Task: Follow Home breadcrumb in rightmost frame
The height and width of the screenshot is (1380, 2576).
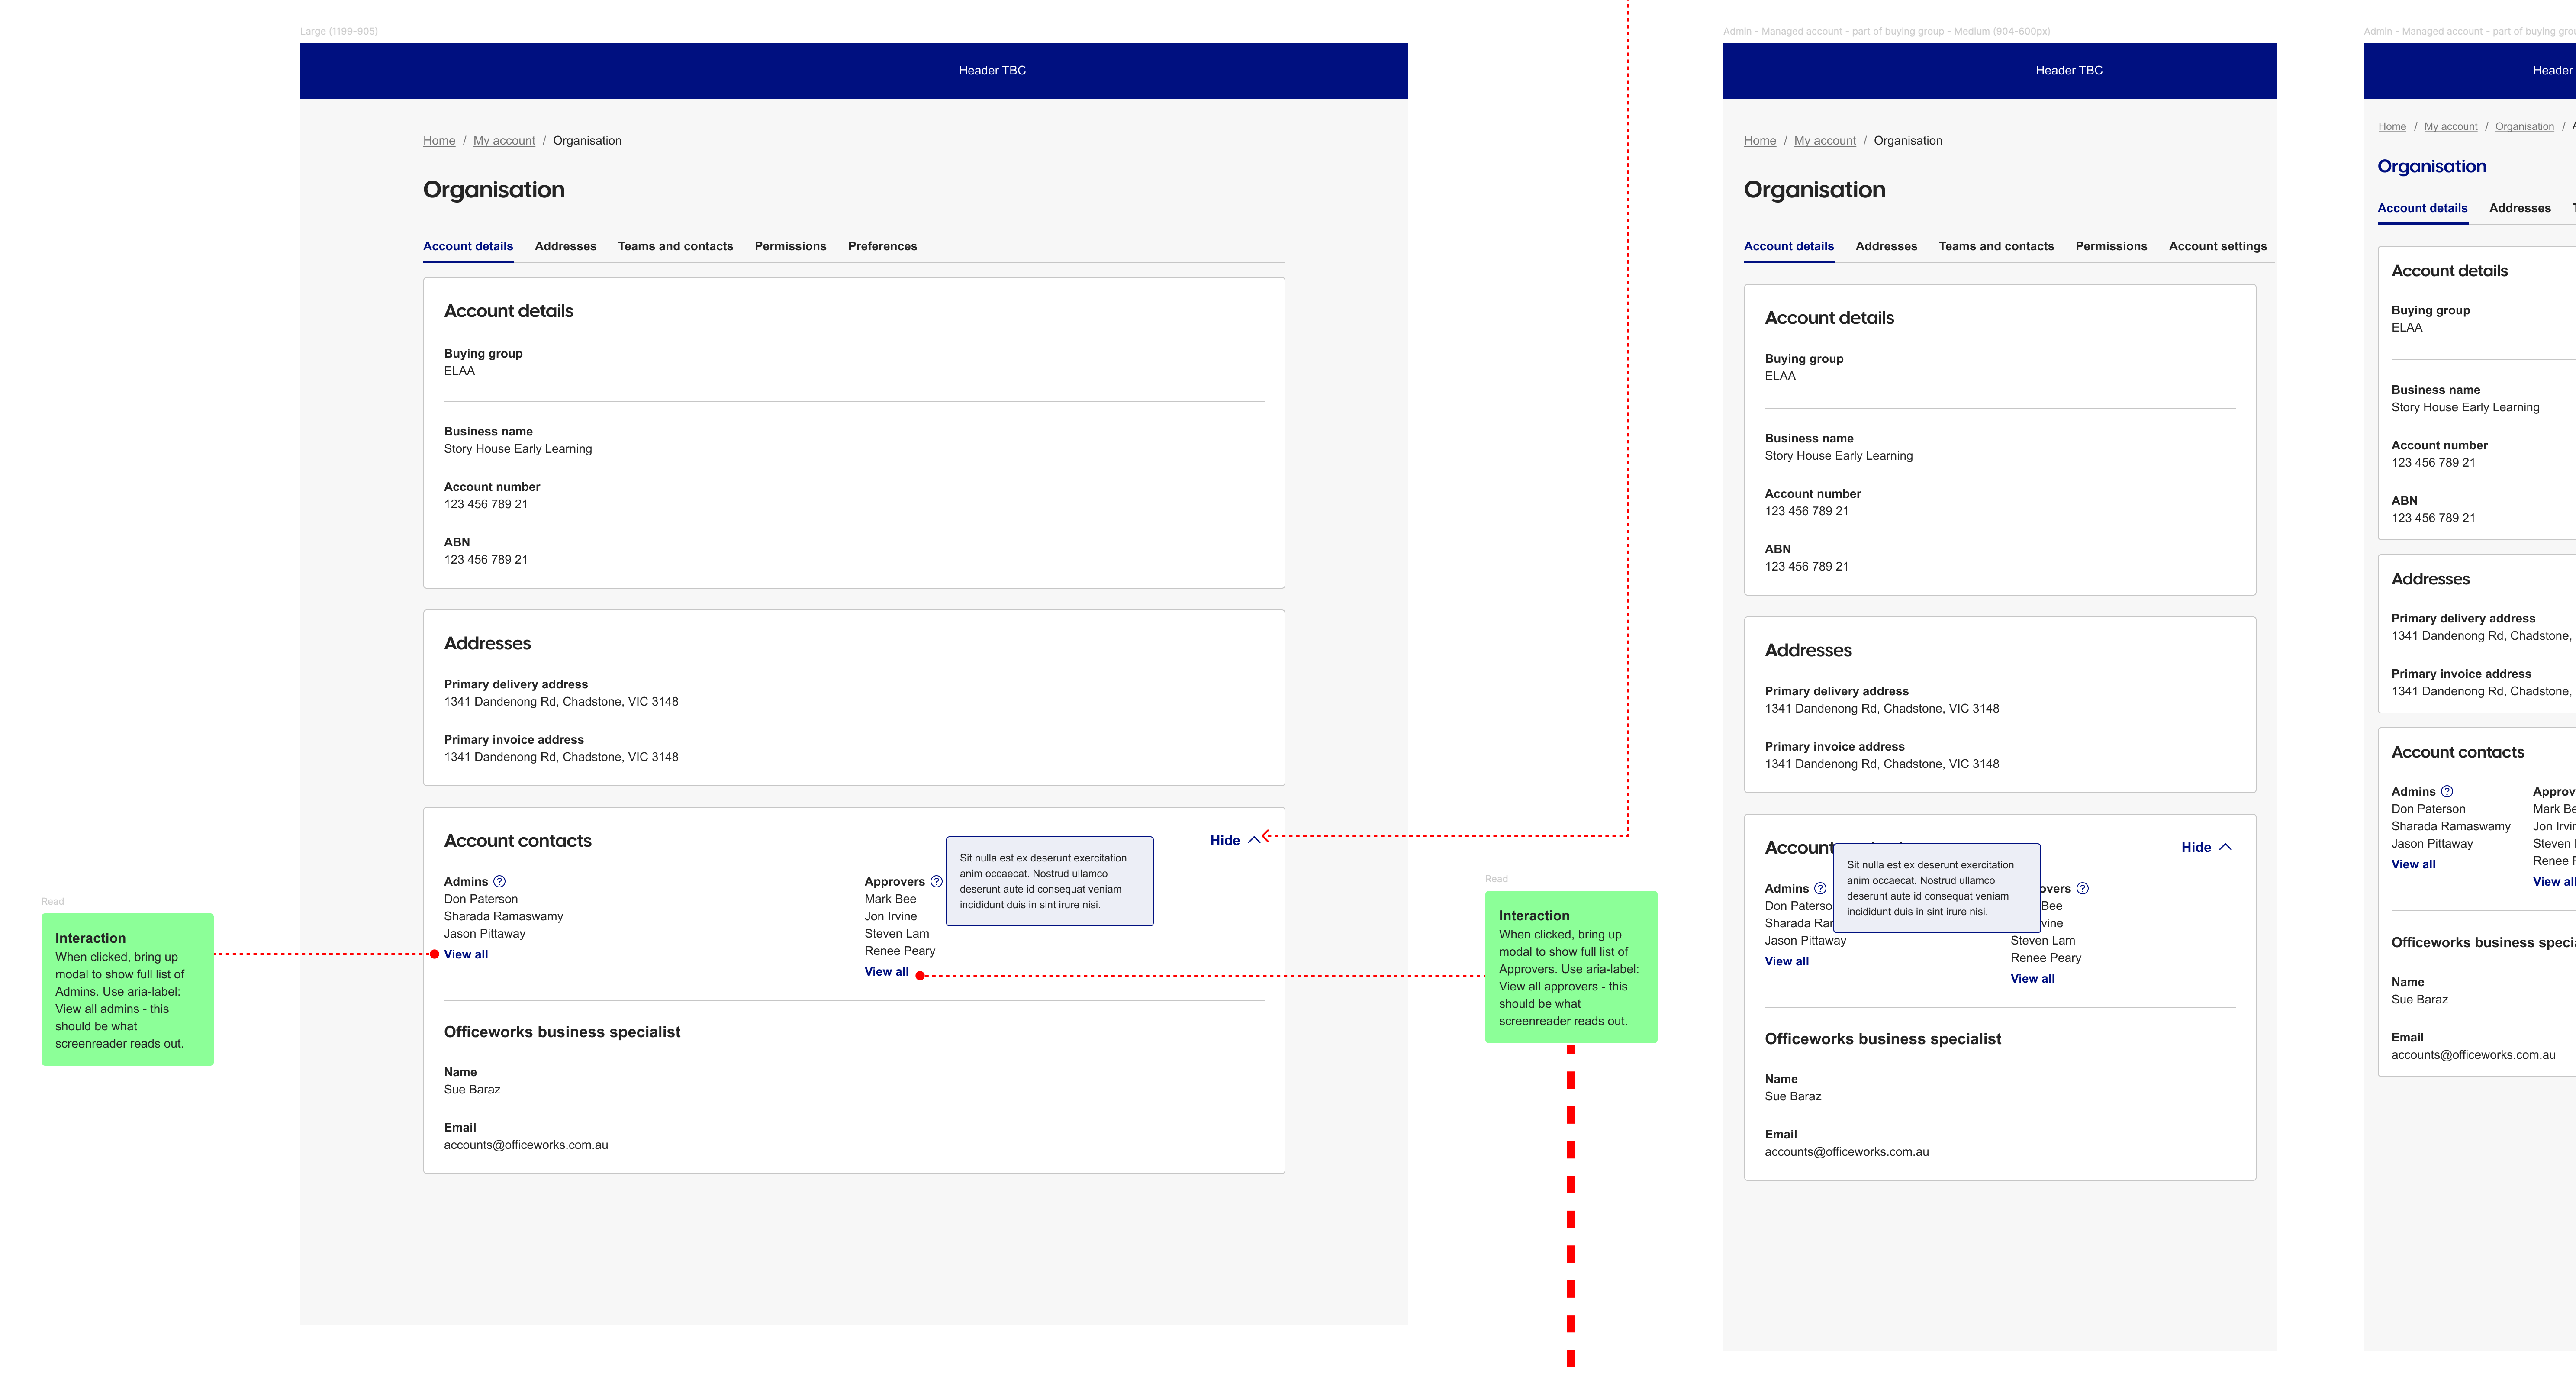Action: click(x=2392, y=127)
